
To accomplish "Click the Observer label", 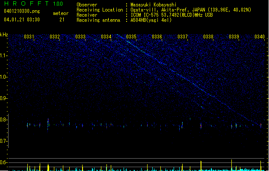I will [87, 5].
